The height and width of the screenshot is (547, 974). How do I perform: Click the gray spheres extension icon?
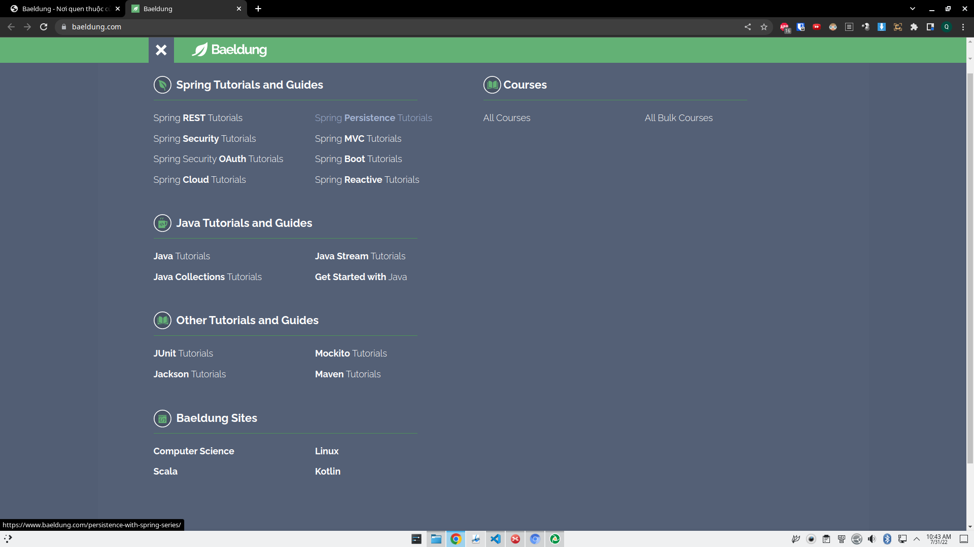coord(865,27)
